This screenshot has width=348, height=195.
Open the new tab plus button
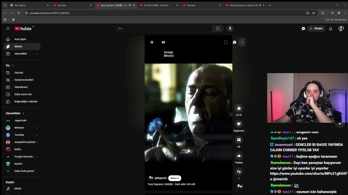pos(270,5)
